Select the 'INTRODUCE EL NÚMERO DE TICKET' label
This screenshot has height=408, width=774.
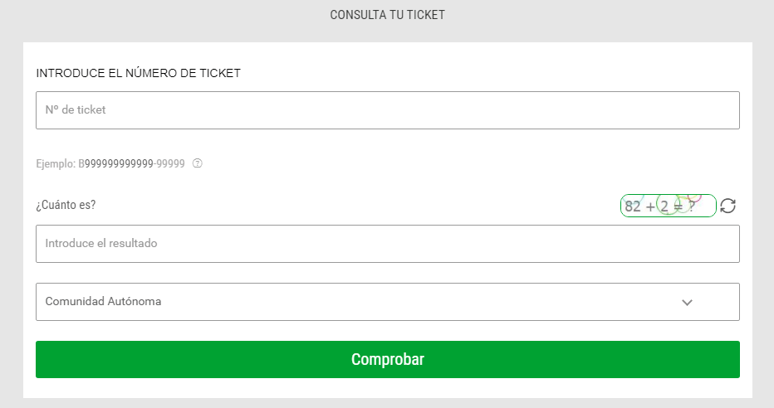pyautogui.click(x=138, y=73)
